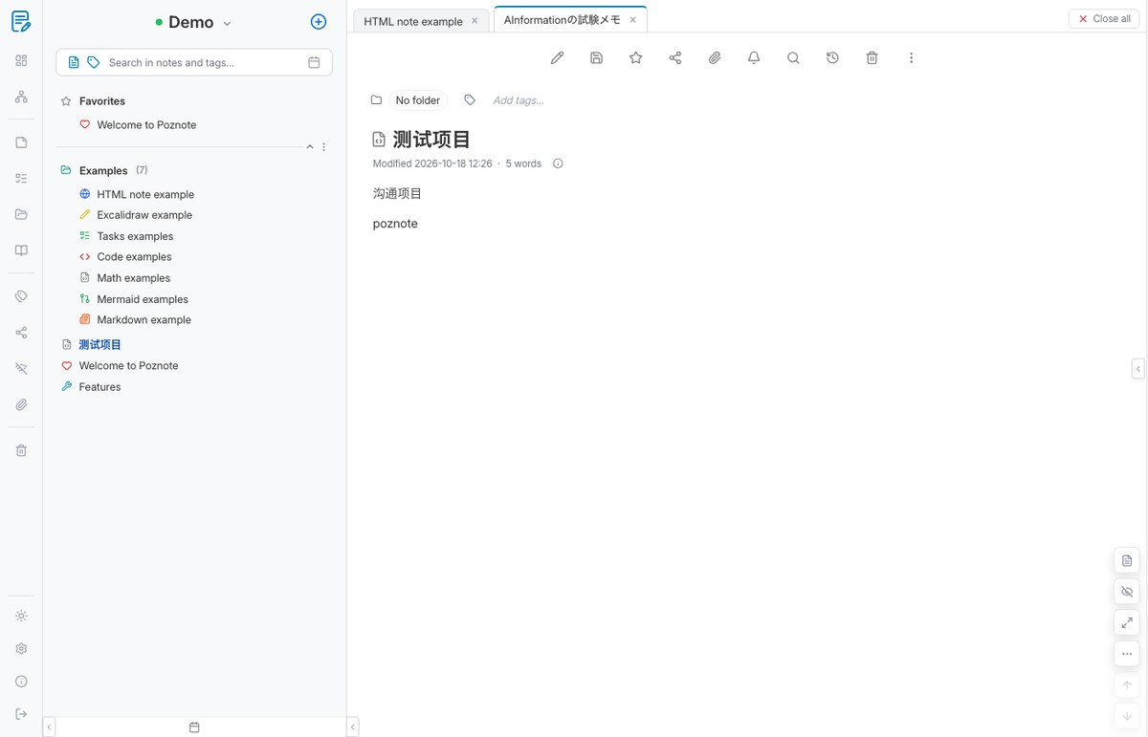Open the note toolbar more-options menu
This screenshot has width=1148, height=737.
[x=911, y=58]
